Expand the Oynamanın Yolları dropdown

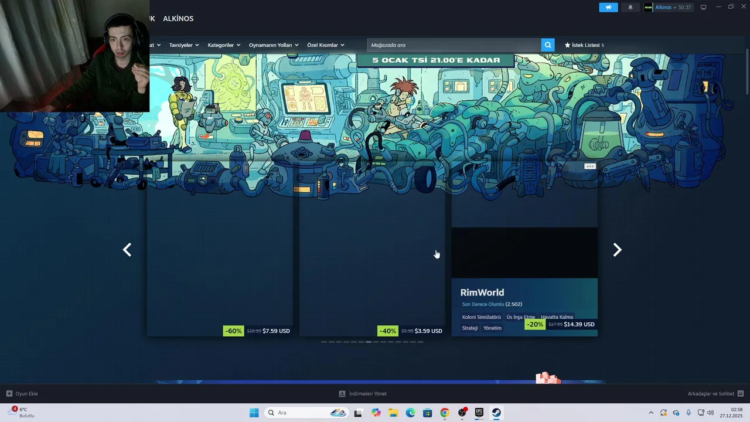coord(274,45)
